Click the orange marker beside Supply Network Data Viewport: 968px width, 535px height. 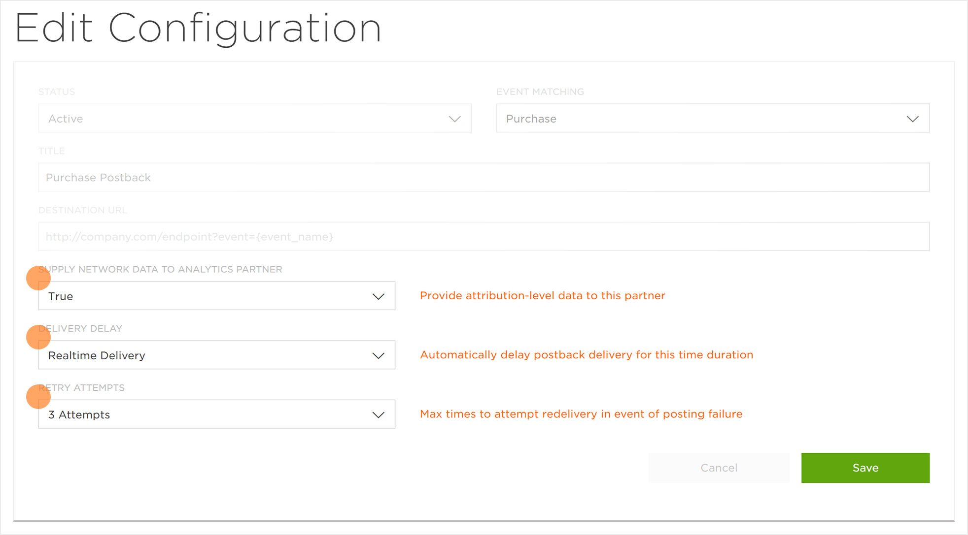click(38, 278)
